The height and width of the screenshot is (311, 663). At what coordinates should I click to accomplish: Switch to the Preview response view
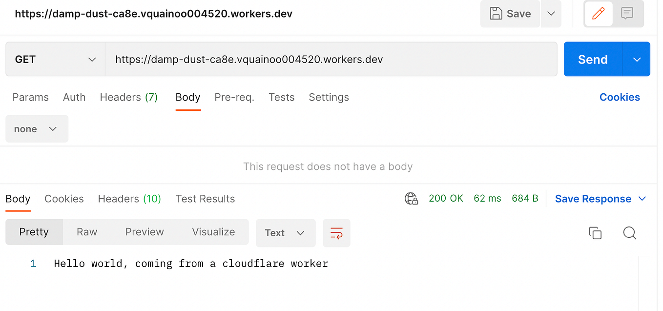pyautogui.click(x=144, y=232)
